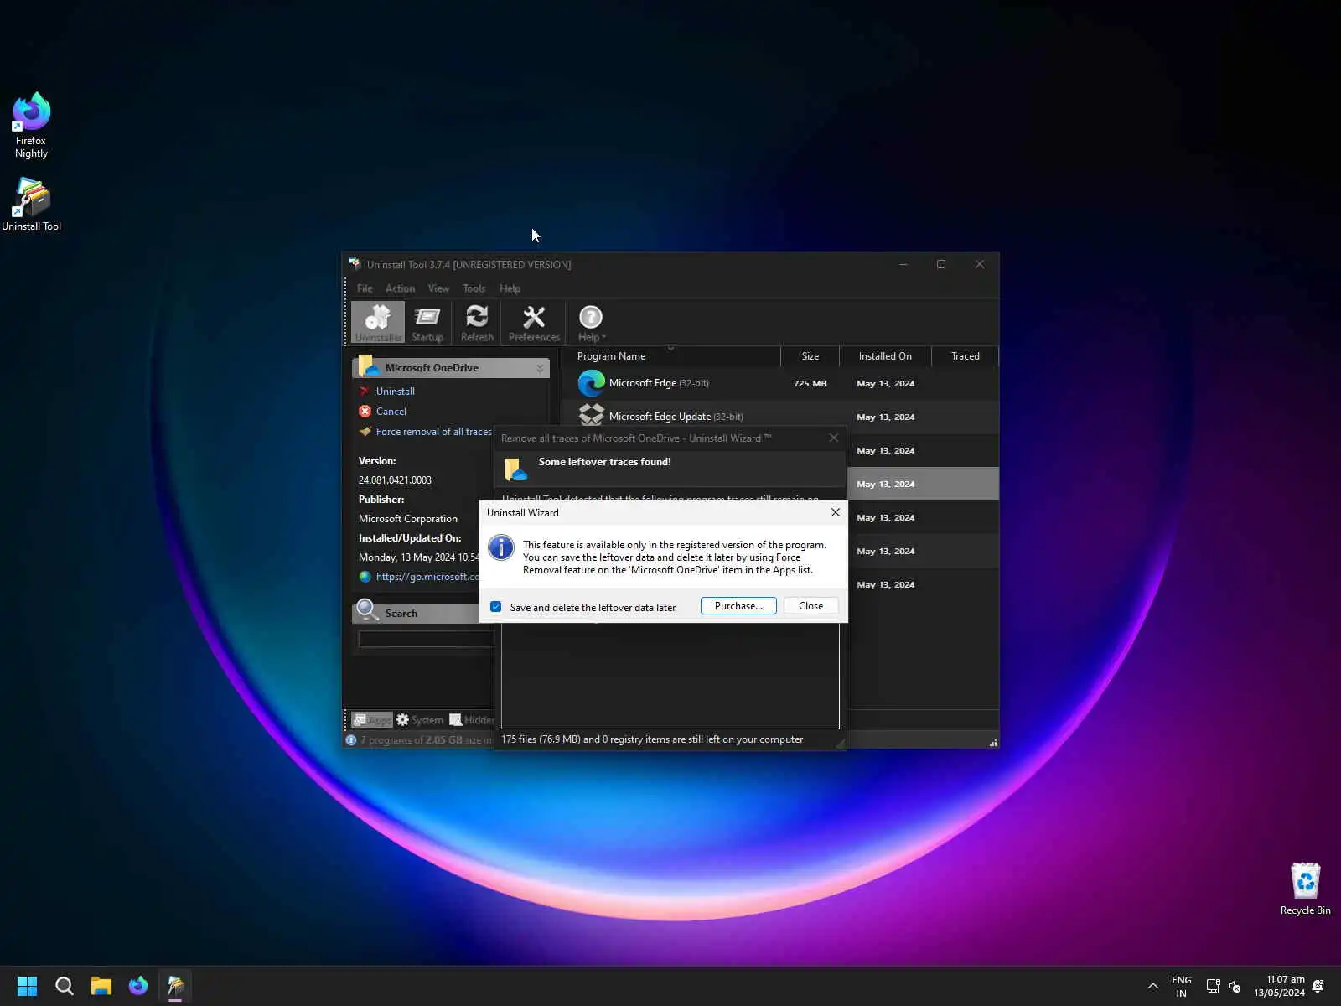Open File Explorer from the taskbar
Screen dimensions: 1341x1006
(x=101, y=986)
